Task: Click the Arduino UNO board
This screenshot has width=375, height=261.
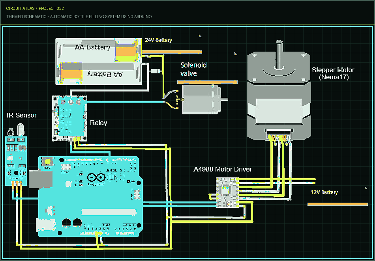Action: point(90,196)
